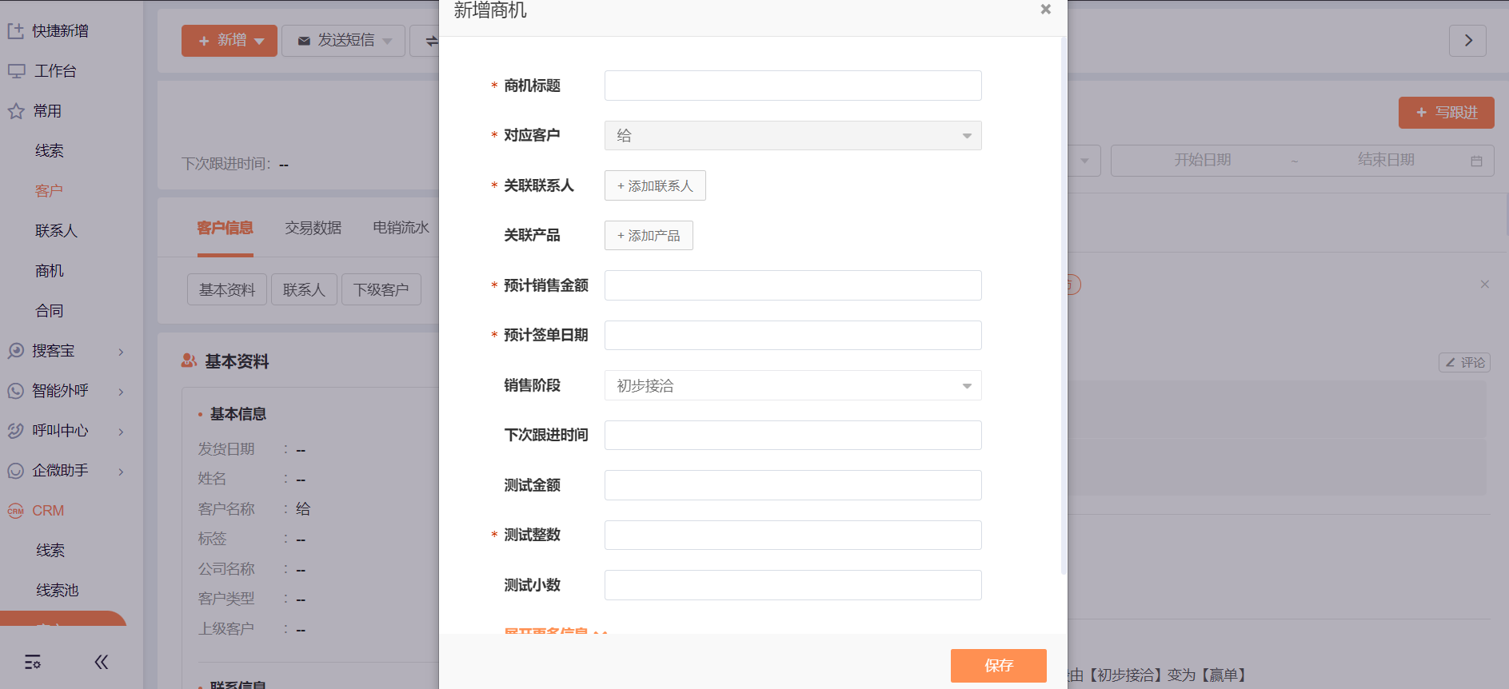Click 添加联系人 button

(655, 185)
